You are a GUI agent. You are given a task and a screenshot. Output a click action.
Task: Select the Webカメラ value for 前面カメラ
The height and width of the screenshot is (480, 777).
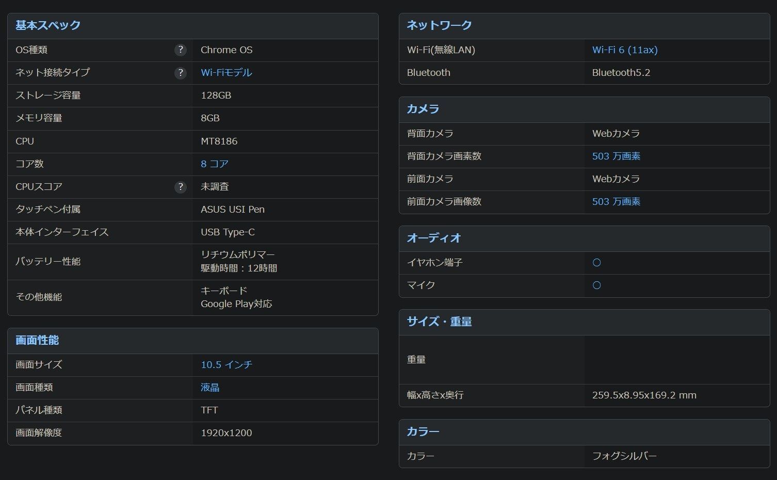(x=616, y=179)
